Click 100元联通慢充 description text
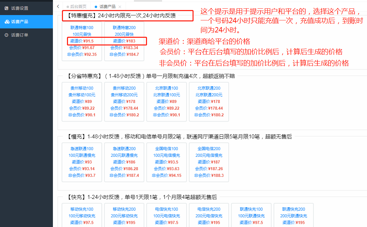 coord(82,155)
